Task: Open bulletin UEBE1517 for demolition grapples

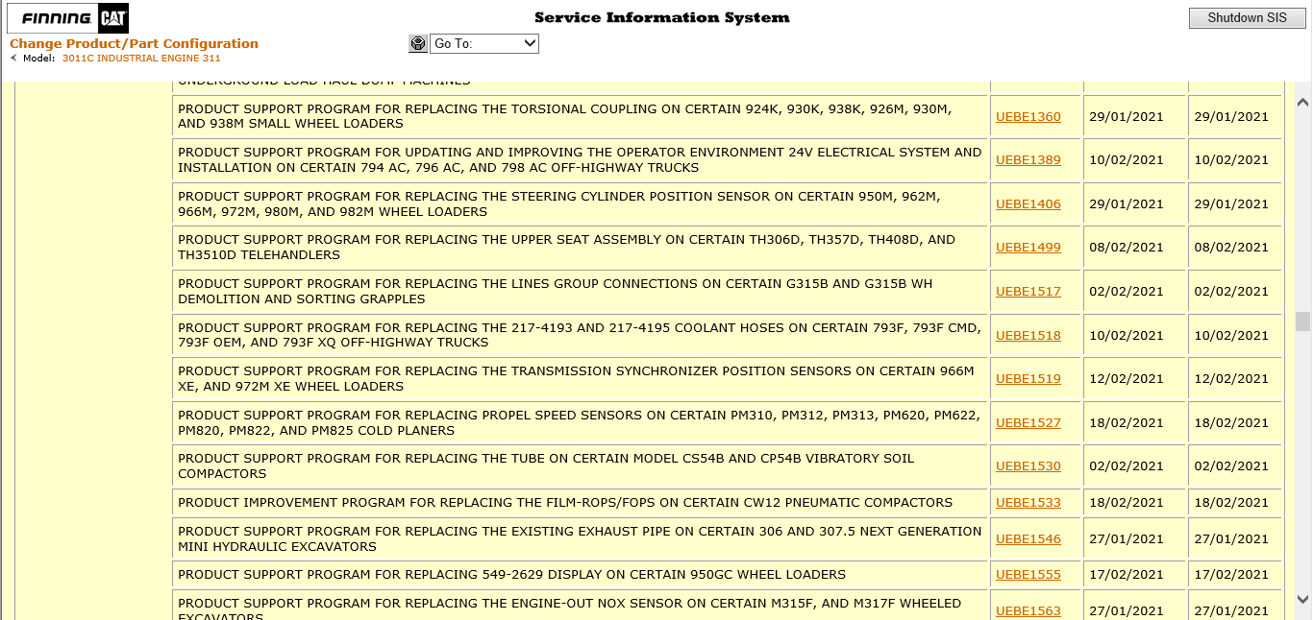Action: [x=1028, y=291]
